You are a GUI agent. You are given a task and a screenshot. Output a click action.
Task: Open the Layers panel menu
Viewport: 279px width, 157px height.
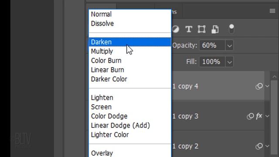coord(272,11)
